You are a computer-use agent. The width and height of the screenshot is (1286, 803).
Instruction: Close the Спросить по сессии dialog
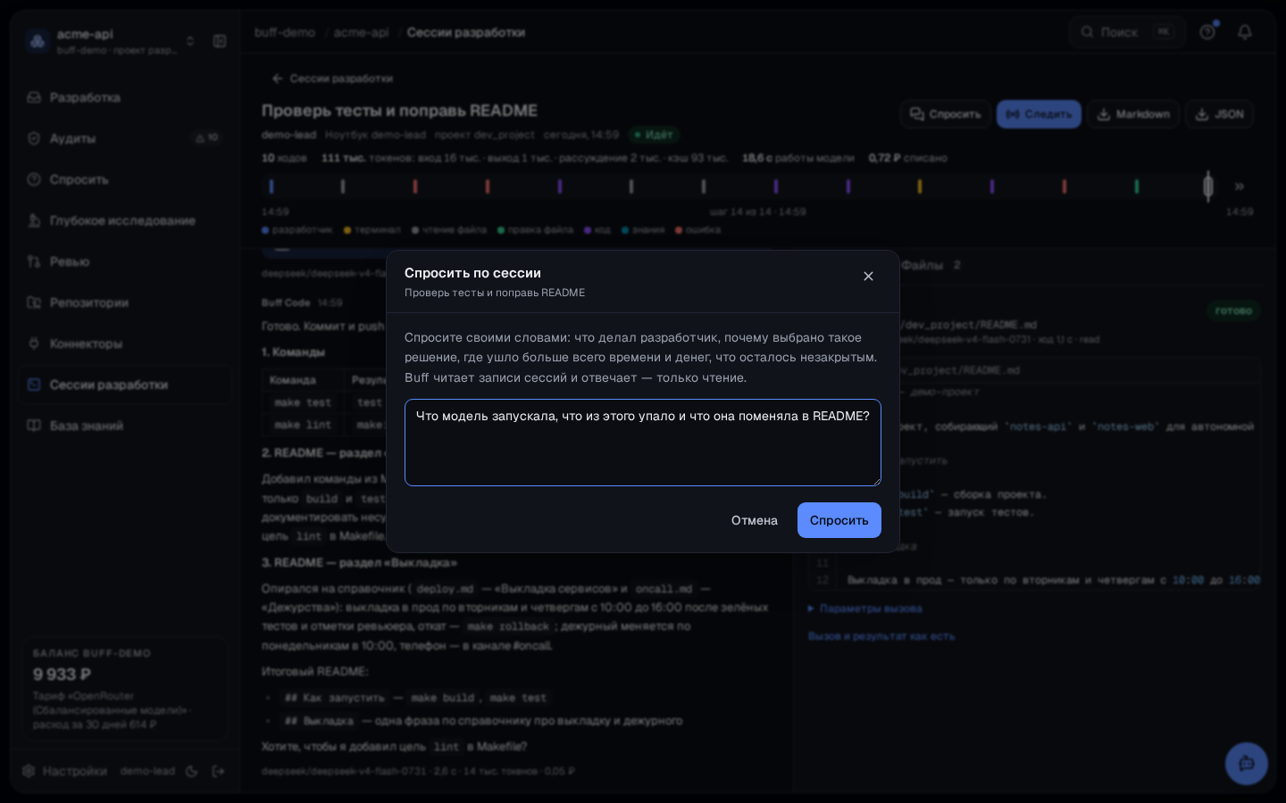[868, 277]
